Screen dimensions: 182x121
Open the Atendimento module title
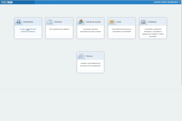(28, 22)
